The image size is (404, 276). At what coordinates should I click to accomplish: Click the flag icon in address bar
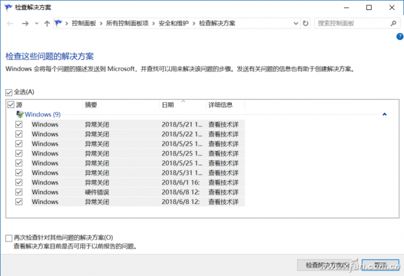[58, 23]
